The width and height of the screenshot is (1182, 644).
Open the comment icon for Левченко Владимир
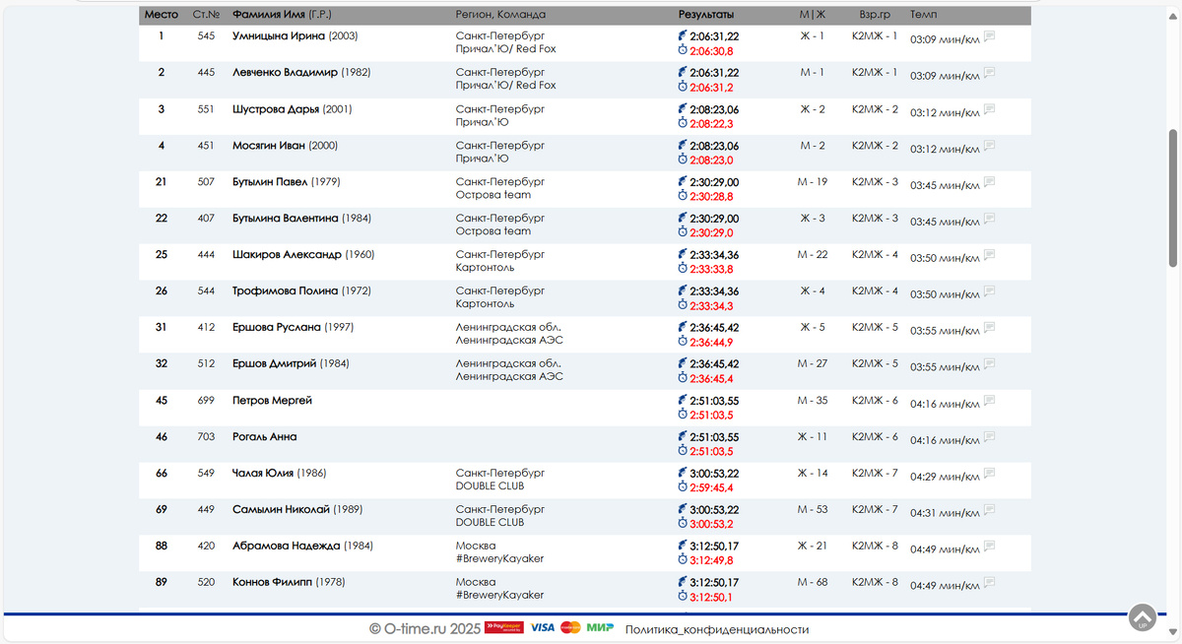click(x=989, y=73)
